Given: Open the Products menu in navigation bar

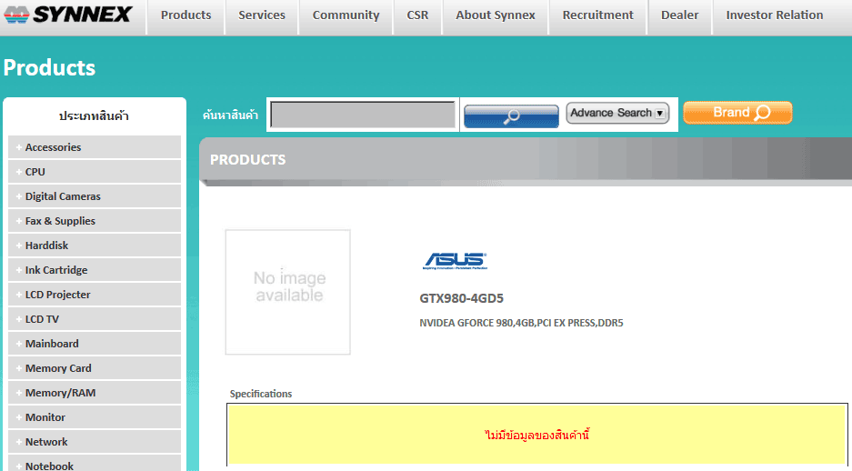Looking at the screenshot, I should [x=185, y=15].
